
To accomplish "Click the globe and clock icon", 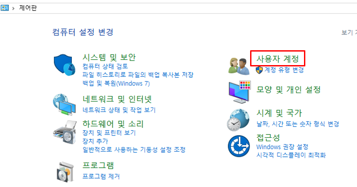I will pos(238,120).
